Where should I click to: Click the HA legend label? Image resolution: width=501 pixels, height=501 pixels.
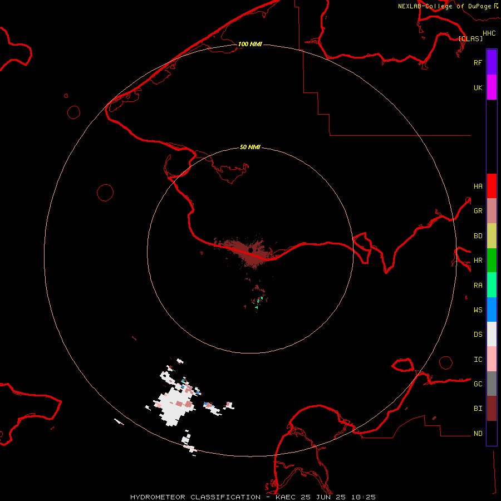point(478,186)
